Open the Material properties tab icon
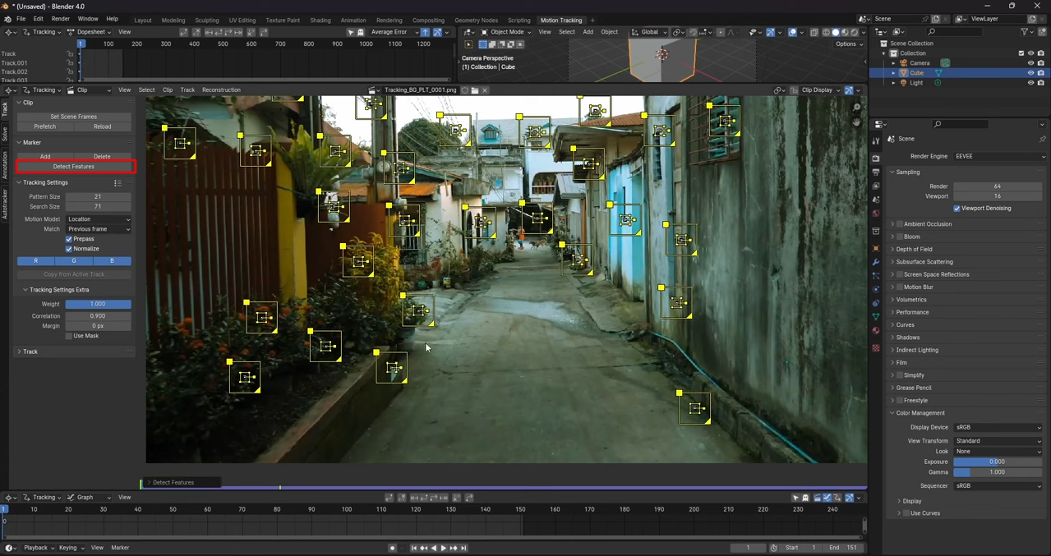 pos(876,331)
